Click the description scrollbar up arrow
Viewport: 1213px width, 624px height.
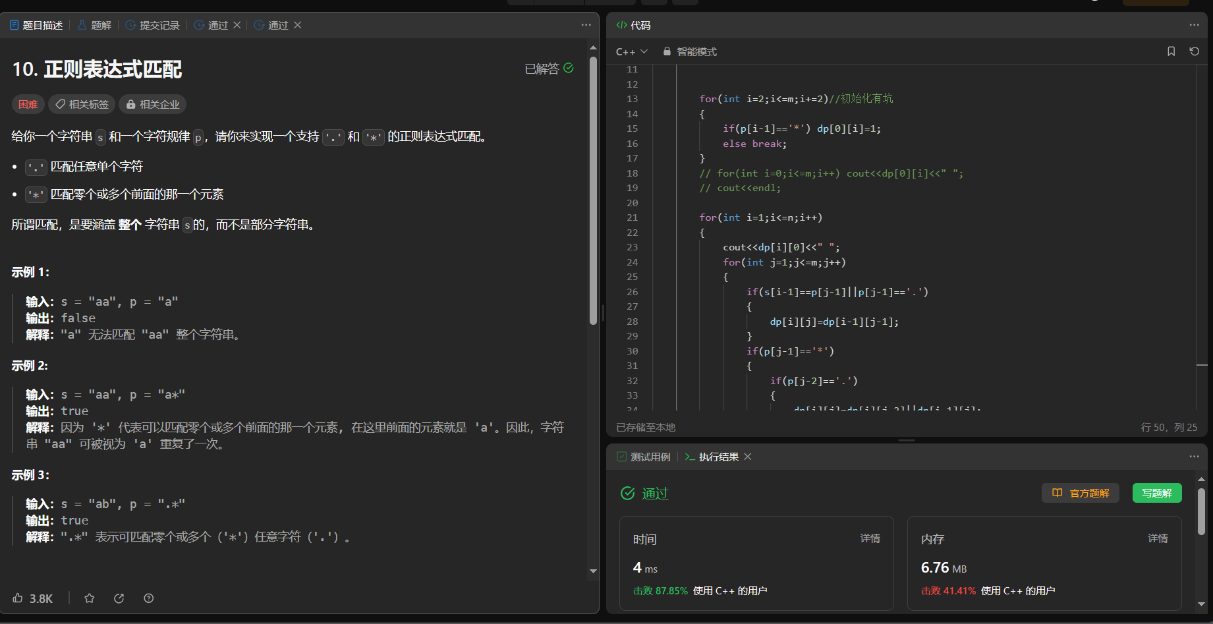point(593,47)
